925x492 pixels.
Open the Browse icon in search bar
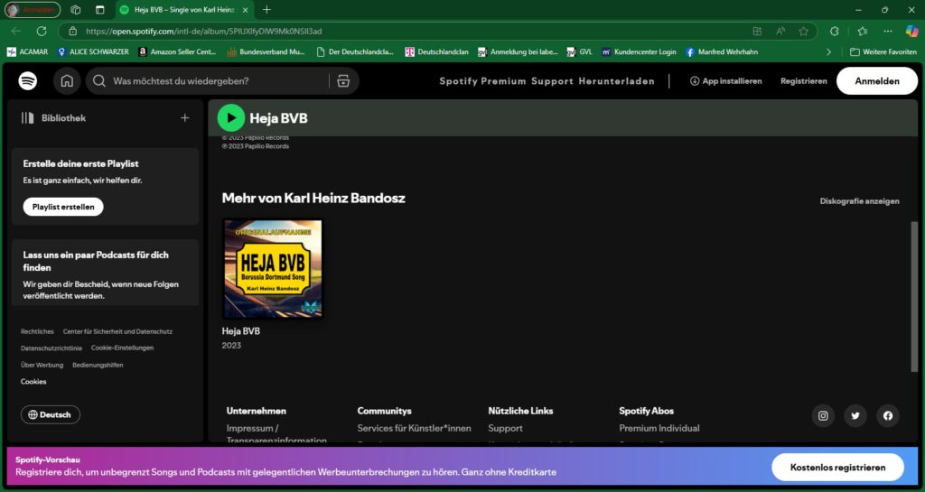tap(343, 81)
